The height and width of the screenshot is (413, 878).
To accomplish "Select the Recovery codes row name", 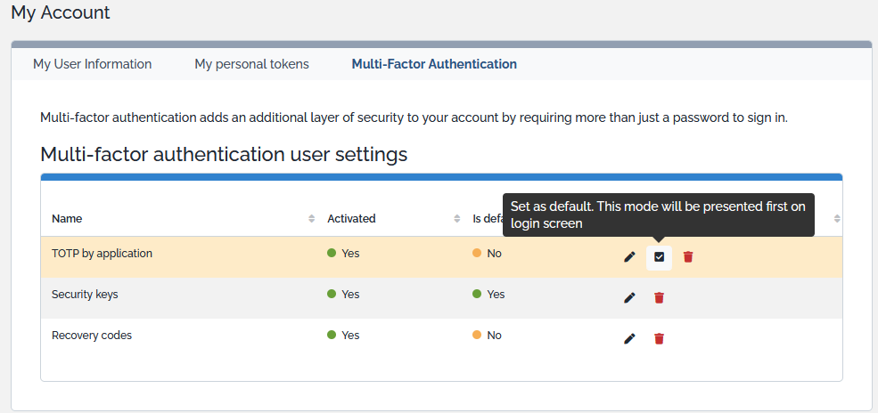I will click(x=92, y=336).
